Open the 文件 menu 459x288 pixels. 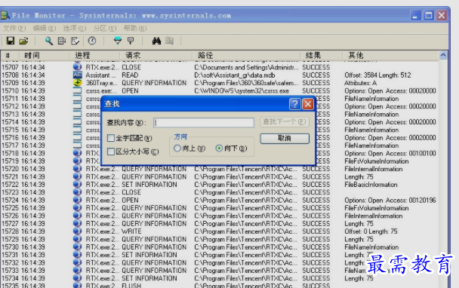click(x=14, y=29)
